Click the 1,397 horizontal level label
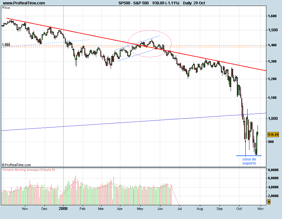Viewport: 282px width, 219px height. [6, 44]
